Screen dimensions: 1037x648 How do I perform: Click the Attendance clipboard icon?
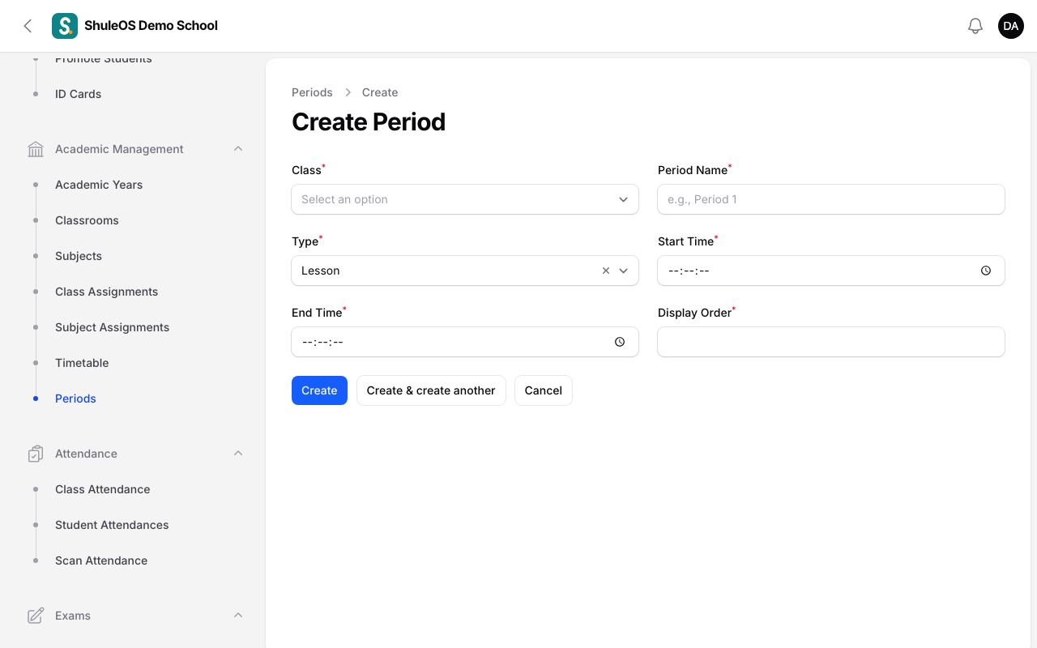click(36, 454)
